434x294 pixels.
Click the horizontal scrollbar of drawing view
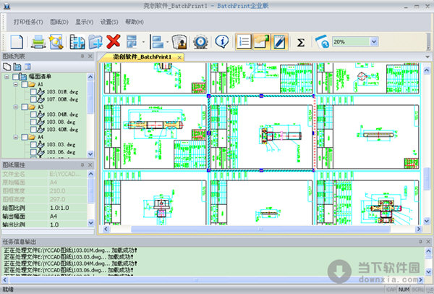tap(260, 229)
